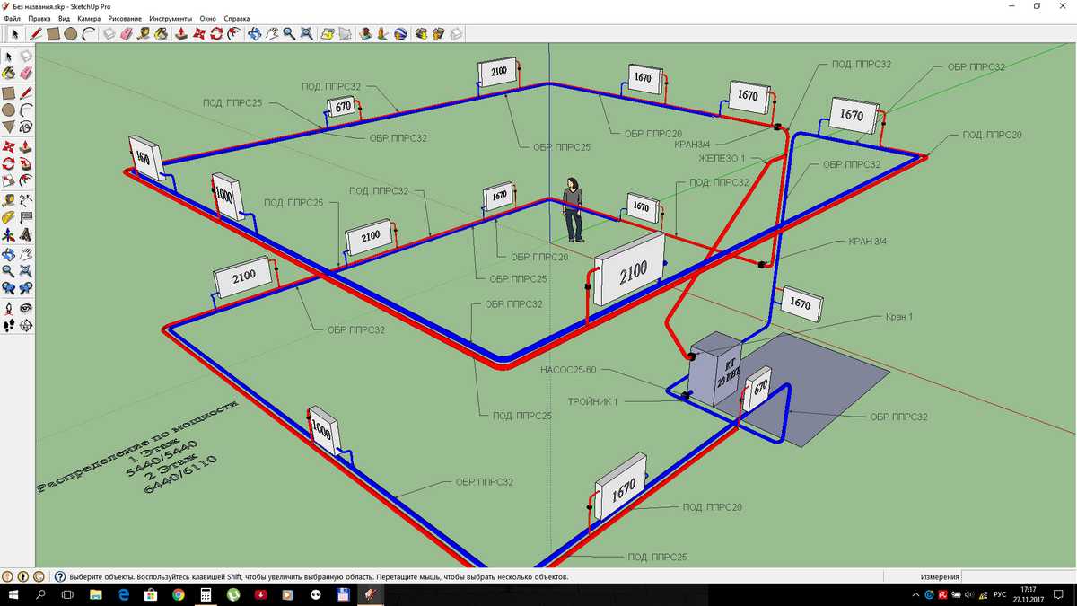Open the Рисование menu
The image size is (1077, 606).
point(125,18)
